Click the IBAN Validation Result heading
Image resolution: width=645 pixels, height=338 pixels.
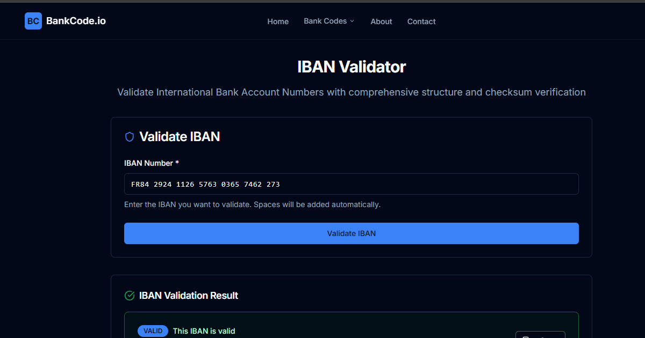coord(189,296)
